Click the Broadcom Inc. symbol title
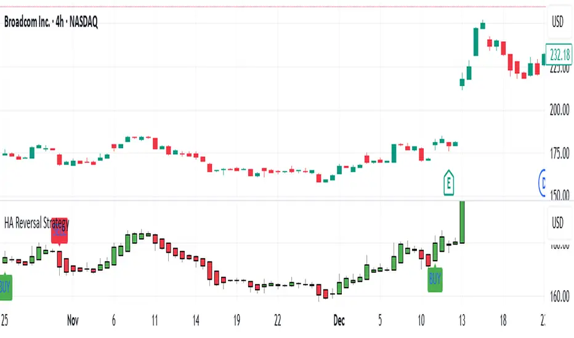574x338 pixels. (x=52, y=22)
